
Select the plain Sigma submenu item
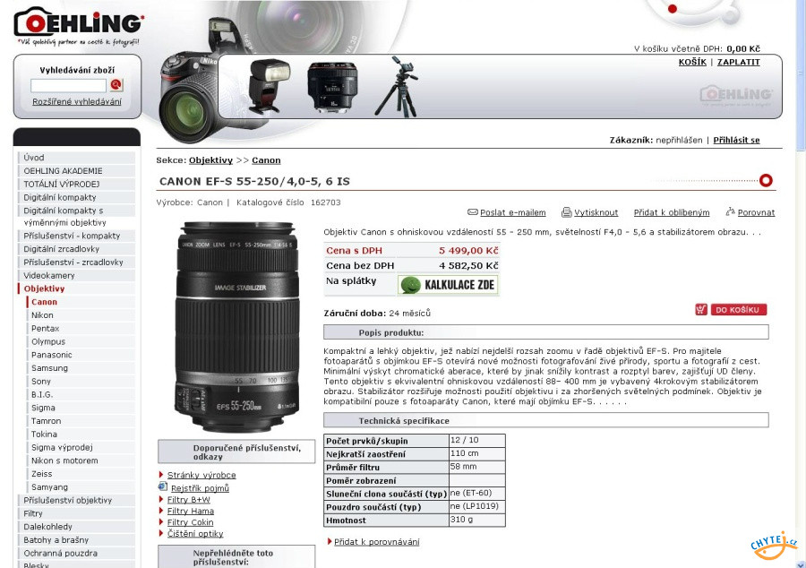click(x=81, y=408)
